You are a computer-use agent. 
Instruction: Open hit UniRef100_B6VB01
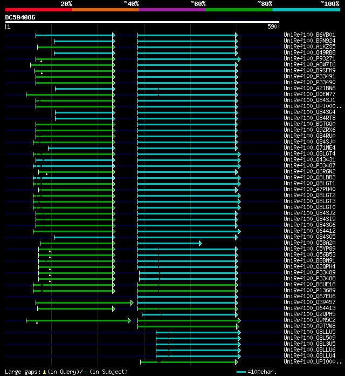pyautogui.click(x=309, y=35)
